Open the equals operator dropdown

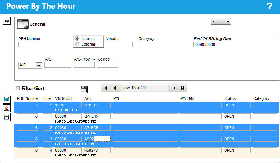221,22
